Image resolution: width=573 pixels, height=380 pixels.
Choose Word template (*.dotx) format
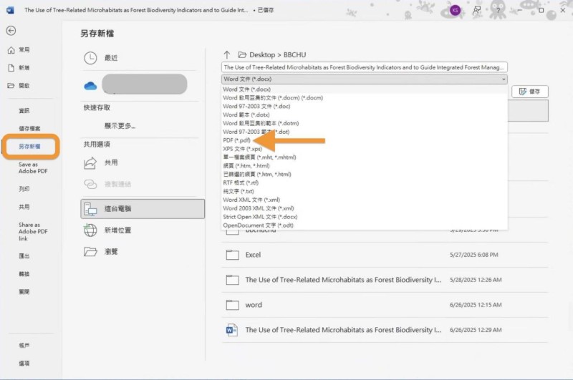coord(365,115)
